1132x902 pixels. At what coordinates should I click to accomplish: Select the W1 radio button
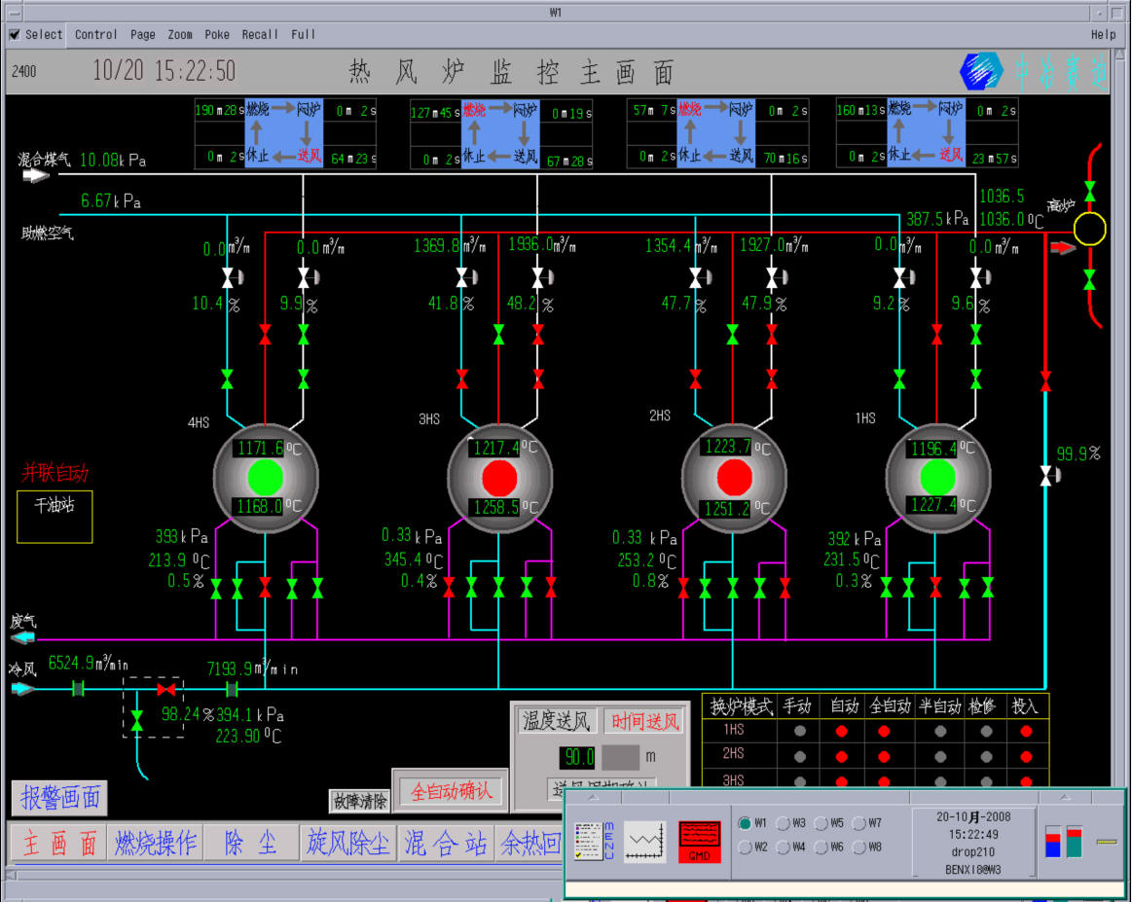pyautogui.click(x=745, y=823)
